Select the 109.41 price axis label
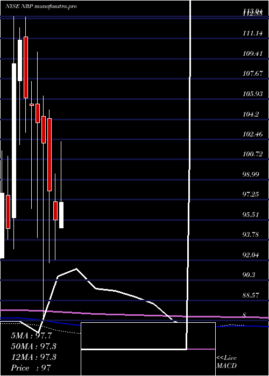 (x=252, y=54)
